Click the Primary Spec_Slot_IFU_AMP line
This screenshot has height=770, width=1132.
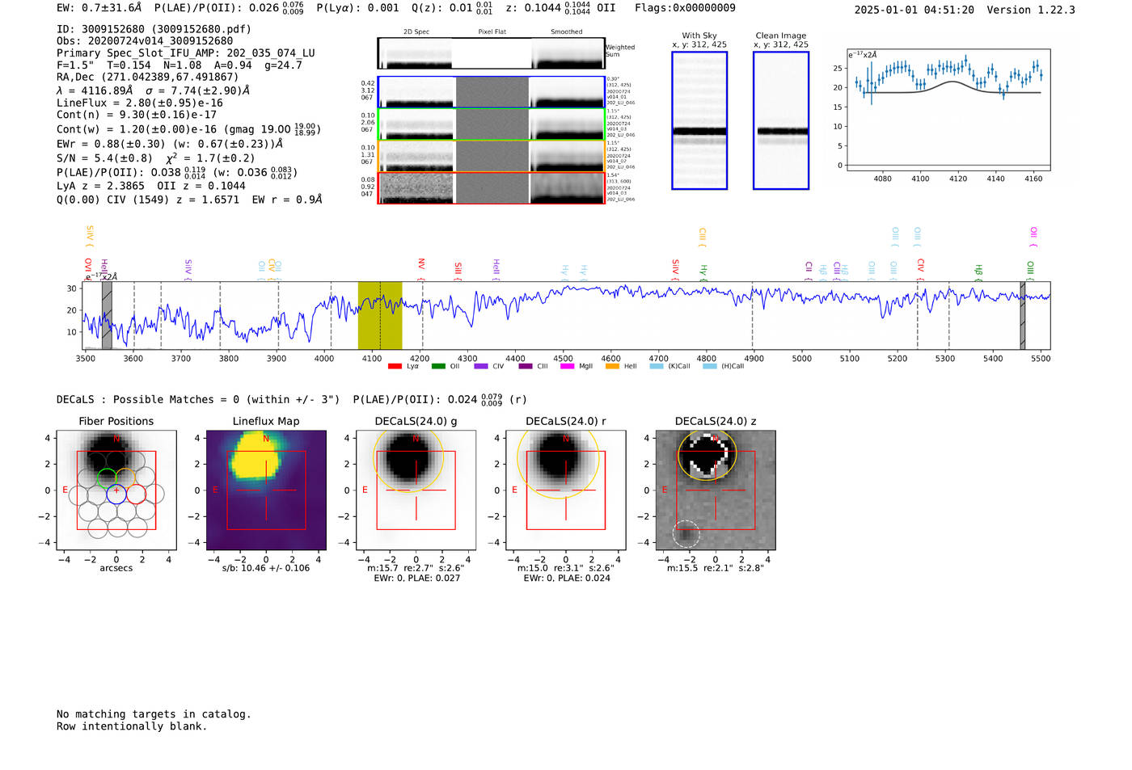pos(186,53)
